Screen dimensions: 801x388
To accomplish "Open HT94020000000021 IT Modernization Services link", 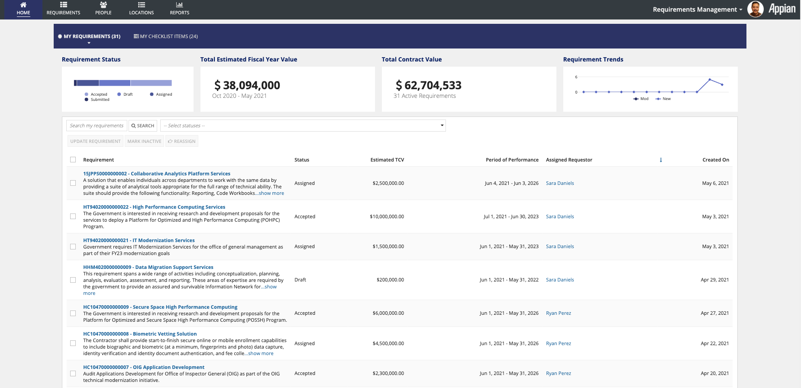I will coord(139,240).
